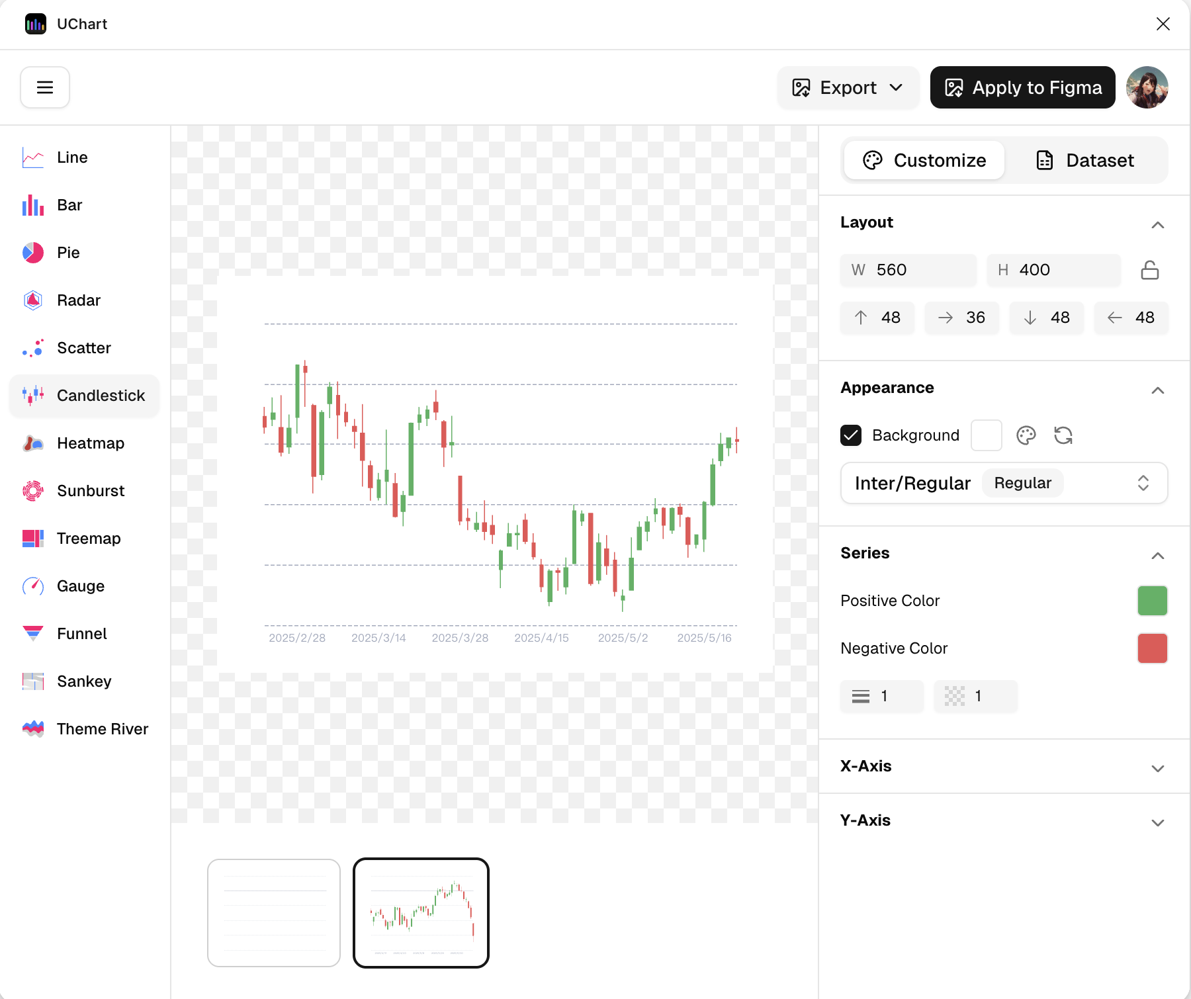Screen dimensions: 1191x999
Task: Select the Radar chart type
Action: pyautogui.click(x=78, y=300)
